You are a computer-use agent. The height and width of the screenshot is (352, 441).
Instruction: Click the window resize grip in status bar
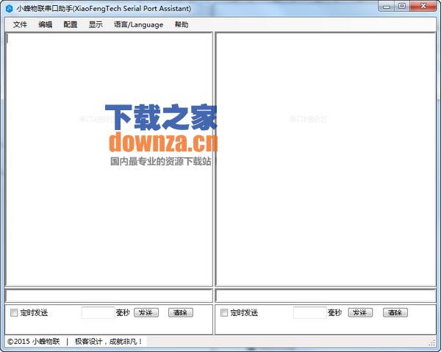431,342
